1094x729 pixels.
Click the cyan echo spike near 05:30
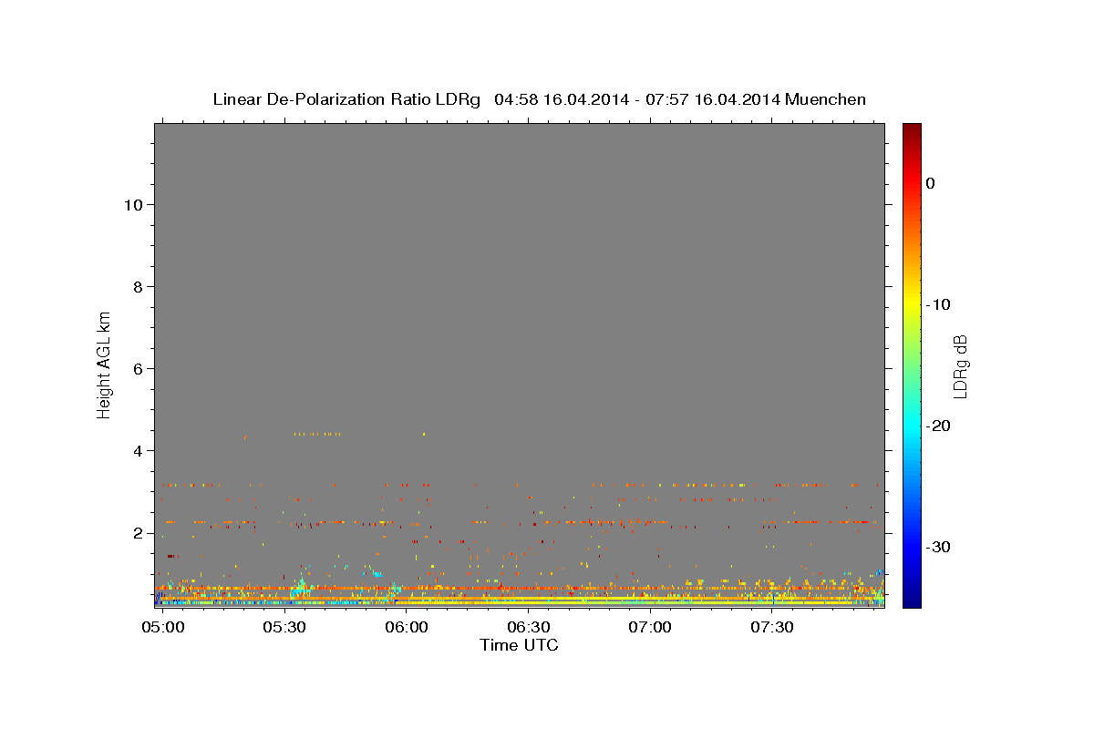(x=301, y=585)
